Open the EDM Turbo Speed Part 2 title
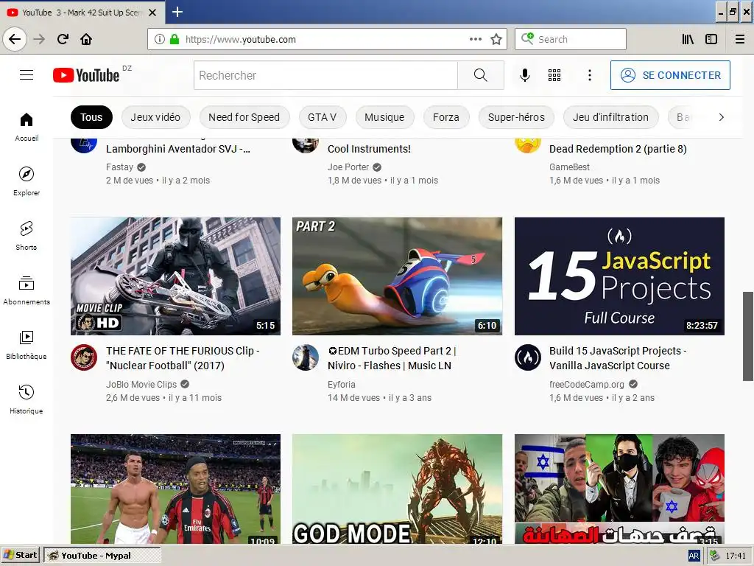 point(392,358)
